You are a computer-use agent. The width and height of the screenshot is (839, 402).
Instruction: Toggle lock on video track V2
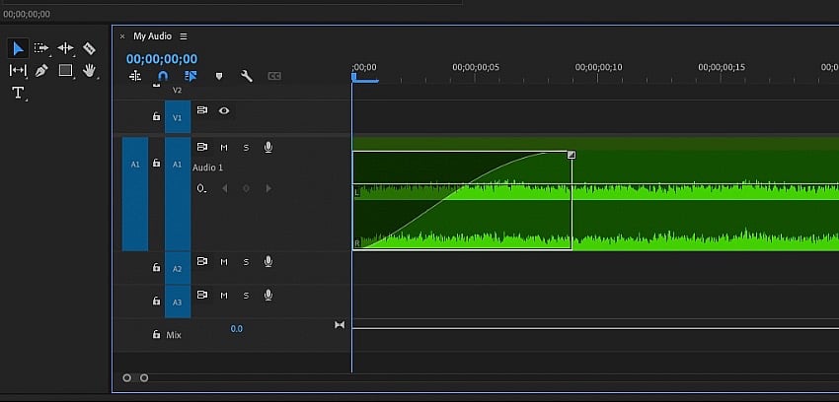[156, 86]
